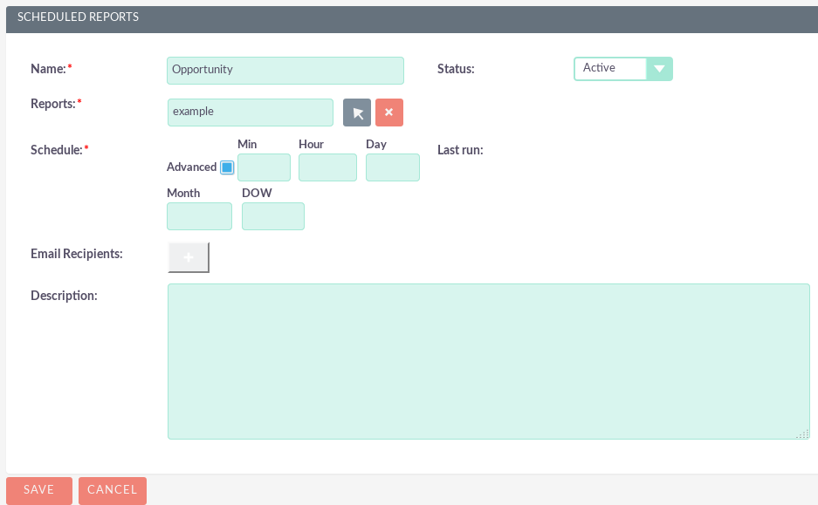Toggle the Advanced schedule checkbox

227,167
